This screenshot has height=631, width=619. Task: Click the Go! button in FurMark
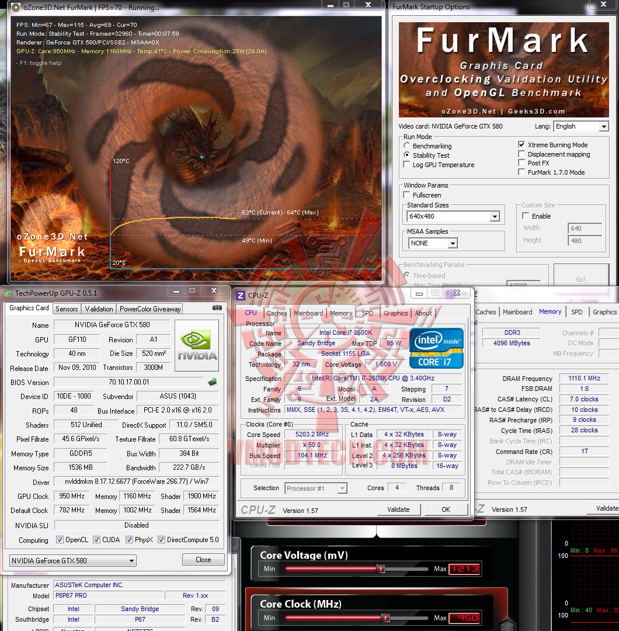[x=581, y=275]
